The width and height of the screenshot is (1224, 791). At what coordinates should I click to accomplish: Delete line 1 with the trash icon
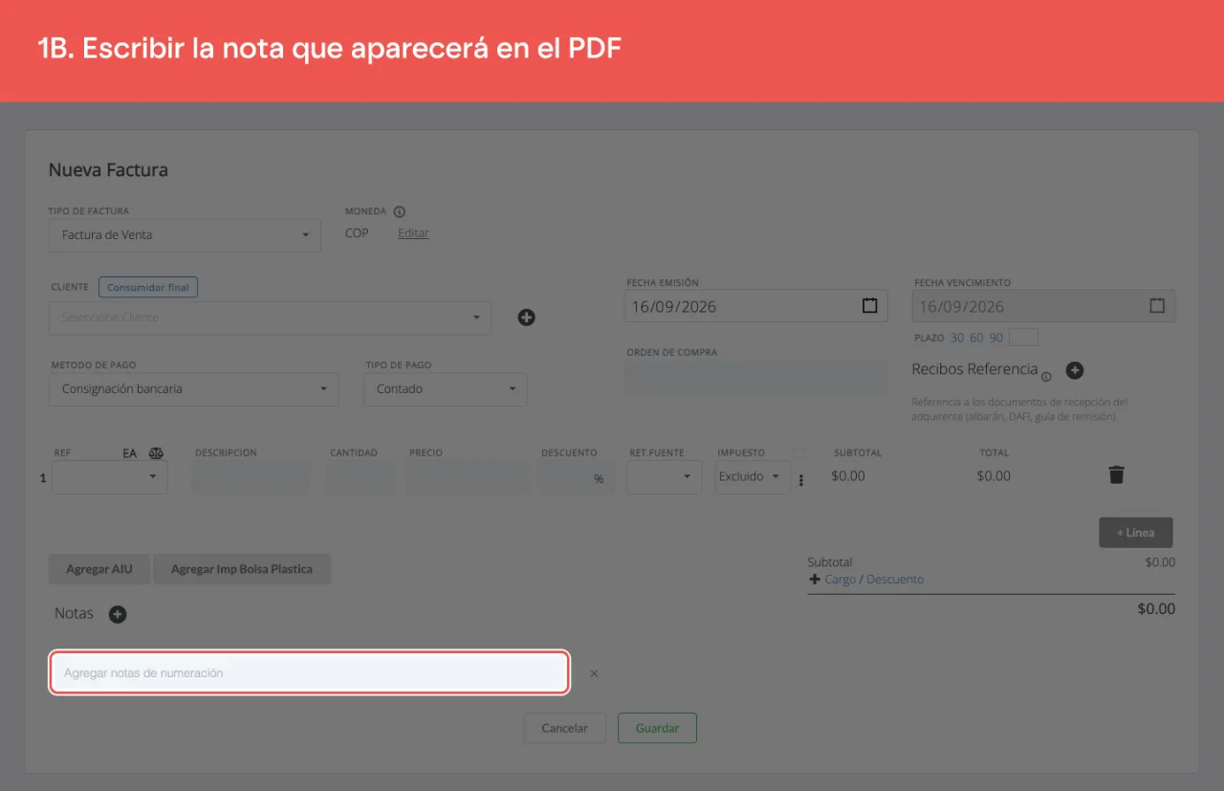click(1116, 475)
